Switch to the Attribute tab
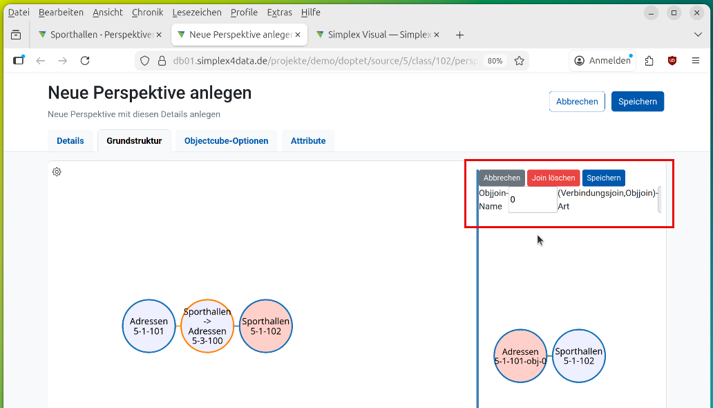 pos(307,140)
